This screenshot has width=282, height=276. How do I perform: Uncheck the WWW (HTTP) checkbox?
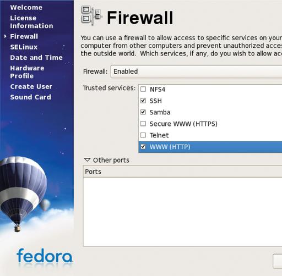pos(143,147)
